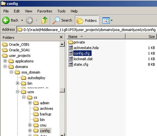The width and height of the screenshot is (157, 136).
Task: Open the View menu
Action: pos(29,11)
